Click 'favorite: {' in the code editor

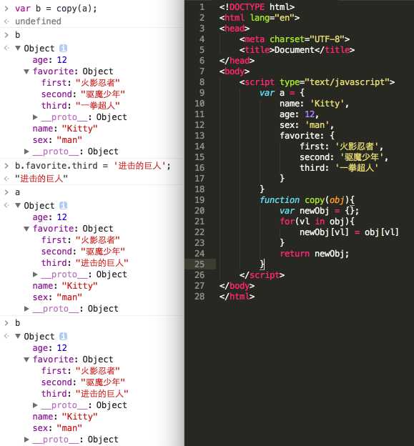(307, 136)
